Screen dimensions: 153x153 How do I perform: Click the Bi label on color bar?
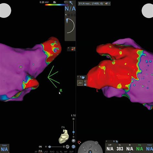click(55, 2)
